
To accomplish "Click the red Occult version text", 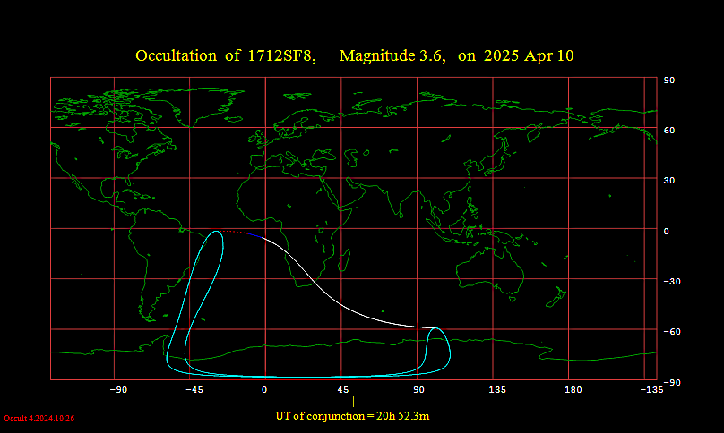I will coord(39,418).
